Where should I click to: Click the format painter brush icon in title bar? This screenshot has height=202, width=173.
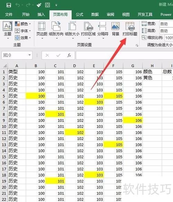pos(39,5)
